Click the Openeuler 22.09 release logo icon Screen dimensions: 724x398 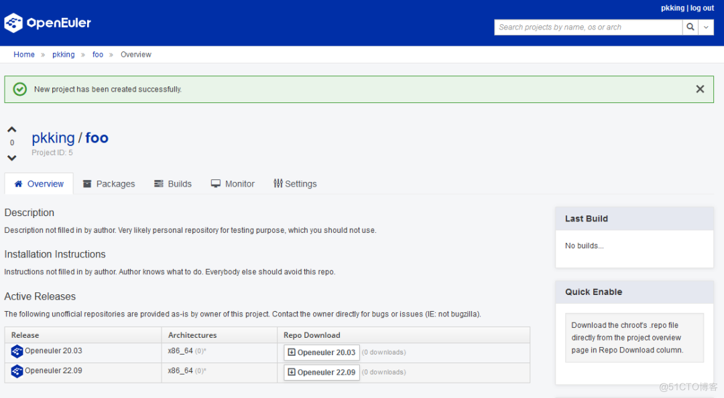tap(17, 371)
